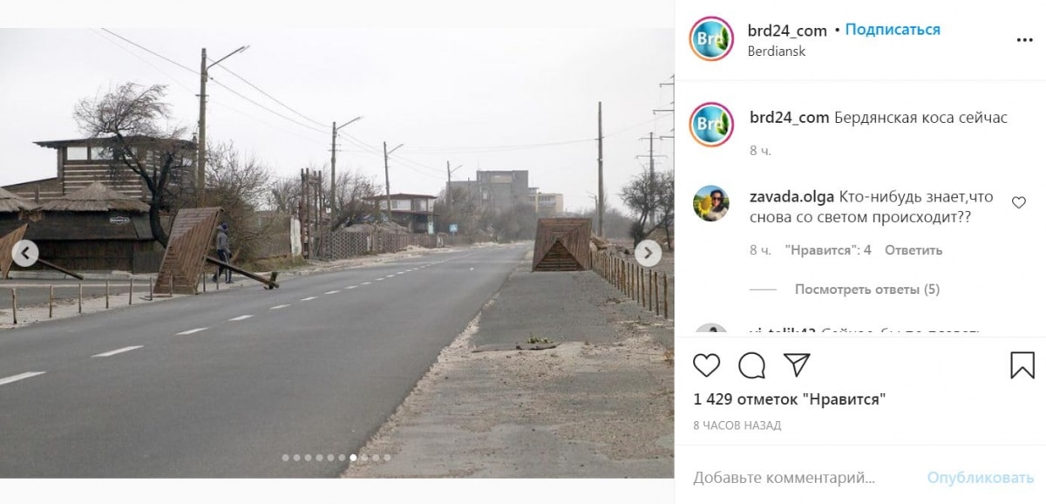Select the last carousel dot indicator
Screen dimensions: 1046x504
pos(387,457)
